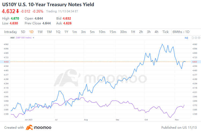Select the 5D timeframe tab
Screen dimensions: 201x133
23,32
